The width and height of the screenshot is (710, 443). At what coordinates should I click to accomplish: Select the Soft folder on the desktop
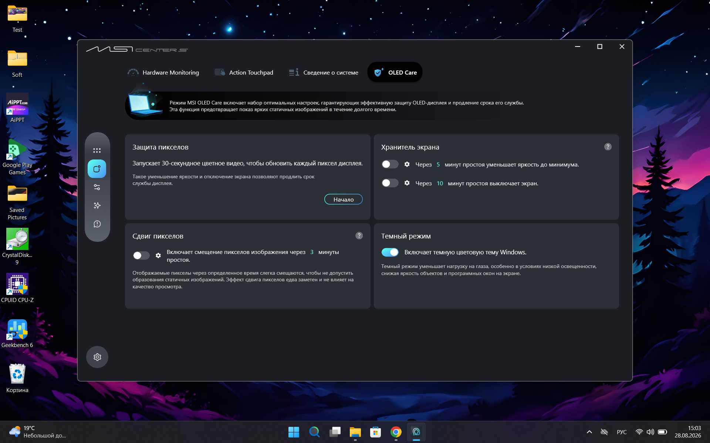(17, 64)
